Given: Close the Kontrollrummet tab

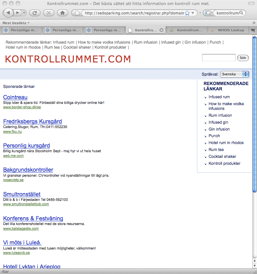Looking at the screenshot, I should pos(161,30).
